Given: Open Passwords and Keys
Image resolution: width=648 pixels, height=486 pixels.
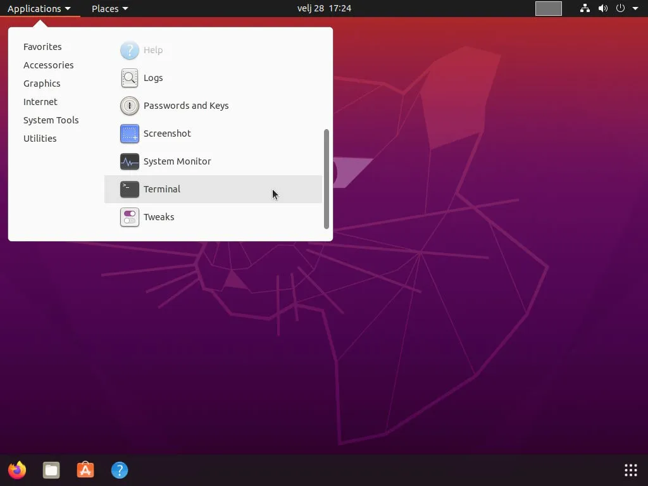Looking at the screenshot, I should tap(185, 106).
